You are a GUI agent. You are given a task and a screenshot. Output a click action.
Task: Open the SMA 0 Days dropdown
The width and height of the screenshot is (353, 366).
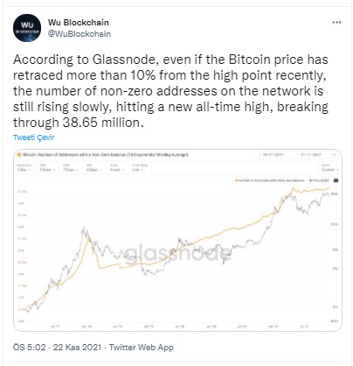point(47,167)
